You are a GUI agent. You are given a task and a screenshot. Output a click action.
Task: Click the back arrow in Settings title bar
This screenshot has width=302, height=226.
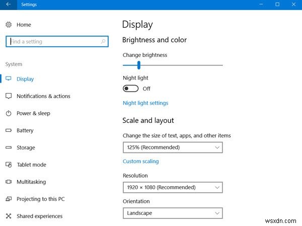8,4
